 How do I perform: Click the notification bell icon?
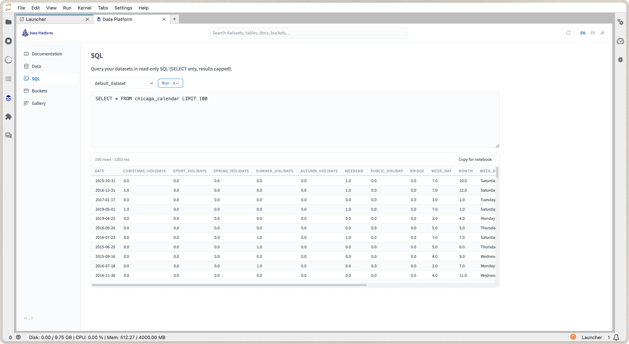pos(616,337)
